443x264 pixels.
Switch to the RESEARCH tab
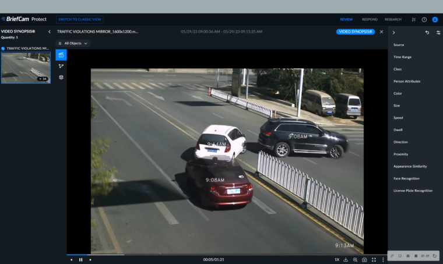[393, 19]
